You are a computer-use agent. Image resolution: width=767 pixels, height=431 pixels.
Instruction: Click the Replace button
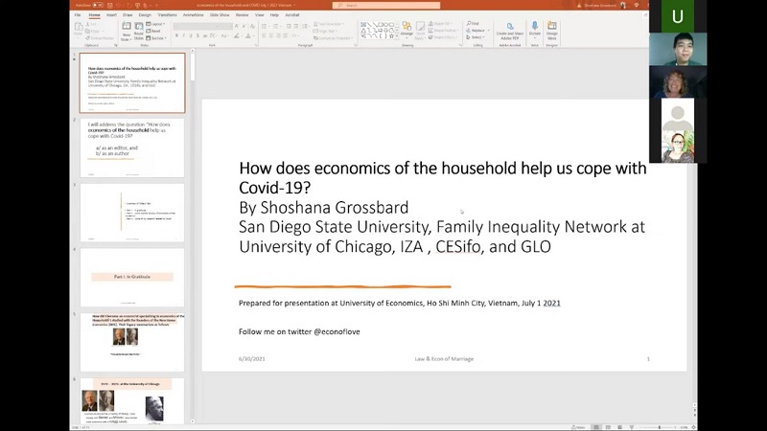477,31
